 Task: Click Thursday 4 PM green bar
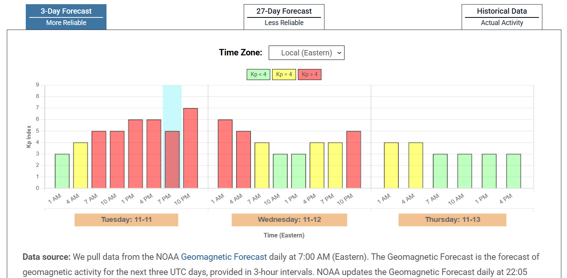pos(514,171)
